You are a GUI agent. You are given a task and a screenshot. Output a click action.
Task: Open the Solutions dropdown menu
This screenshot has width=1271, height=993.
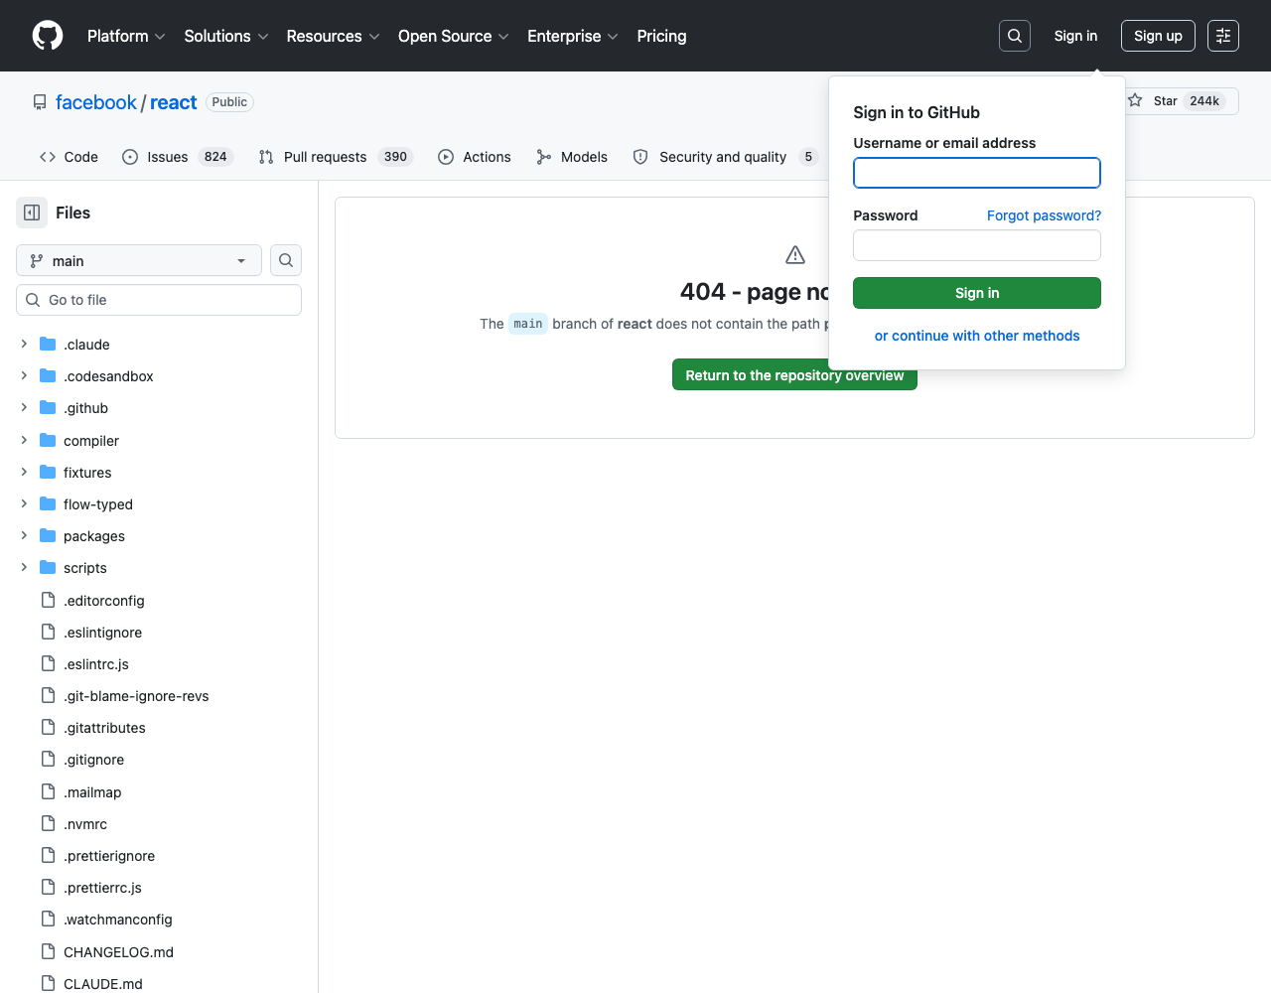[226, 36]
